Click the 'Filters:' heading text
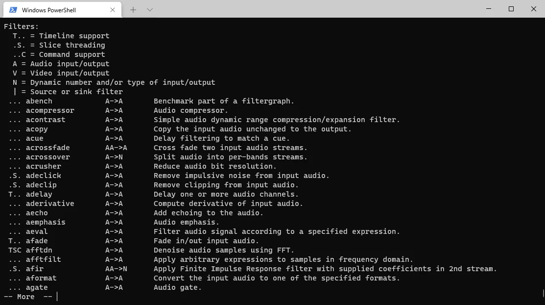This screenshot has width=545, height=305. click(x=21, y=26)
